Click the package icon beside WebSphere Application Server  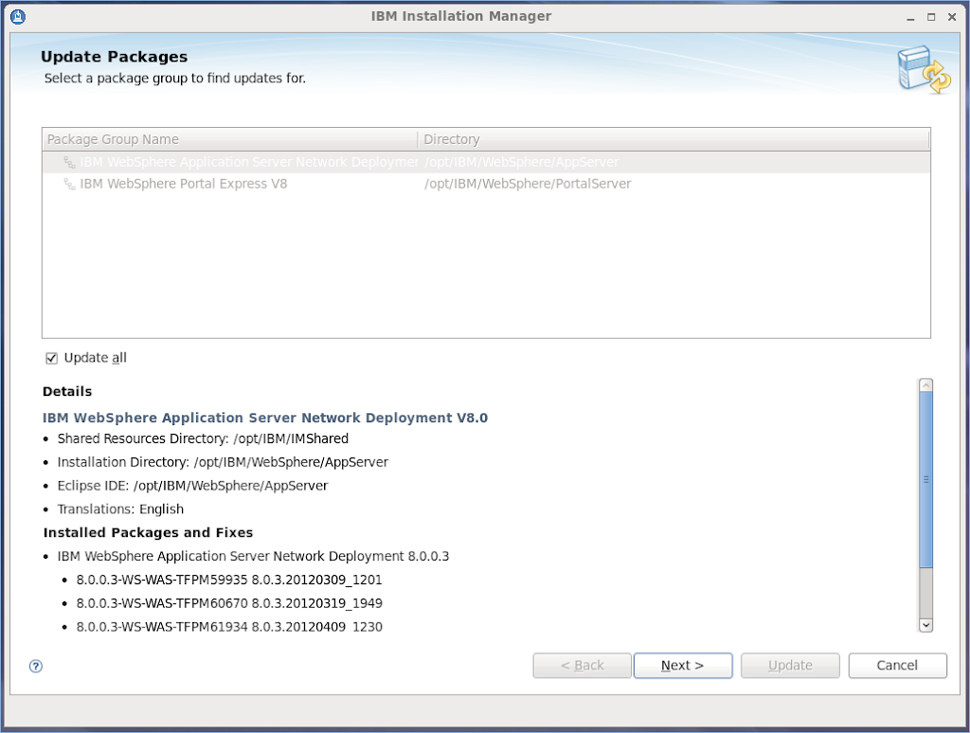[x=69, y=163]
